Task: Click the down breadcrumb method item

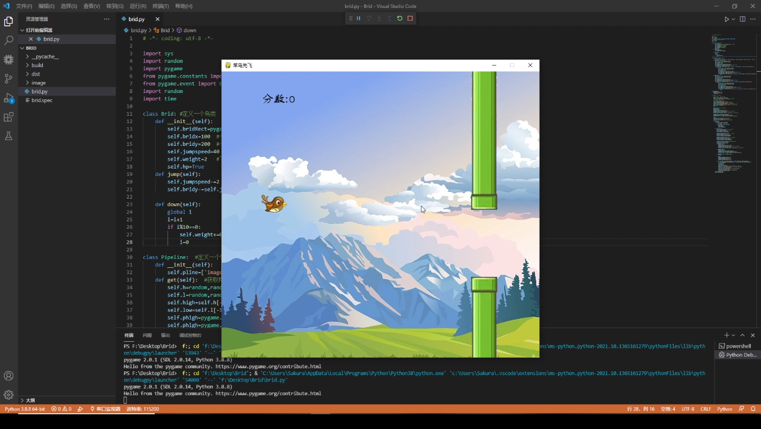Action: [187, 31]
